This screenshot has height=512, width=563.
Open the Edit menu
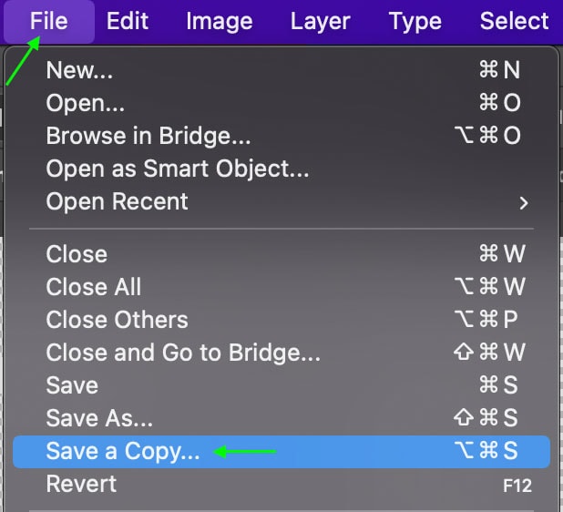128,21
